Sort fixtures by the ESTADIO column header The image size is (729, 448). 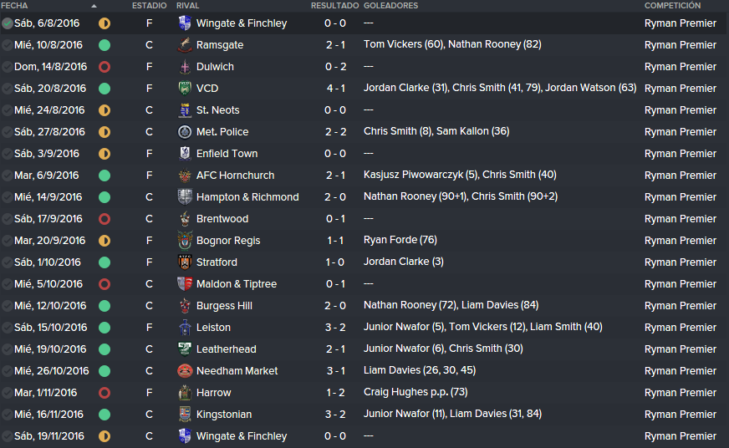pos(150,6)
